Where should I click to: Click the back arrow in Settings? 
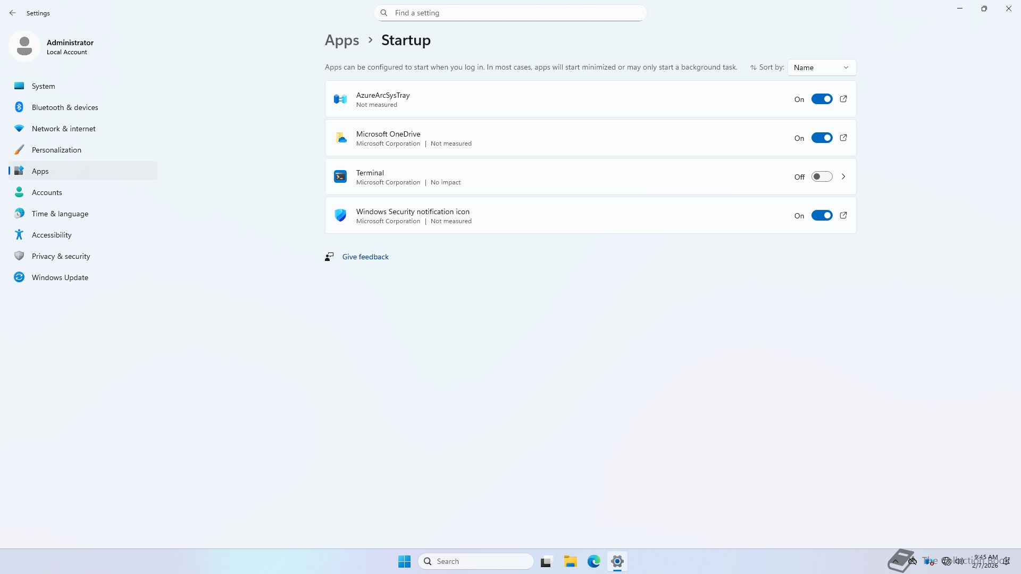click(x=13, y=13)
